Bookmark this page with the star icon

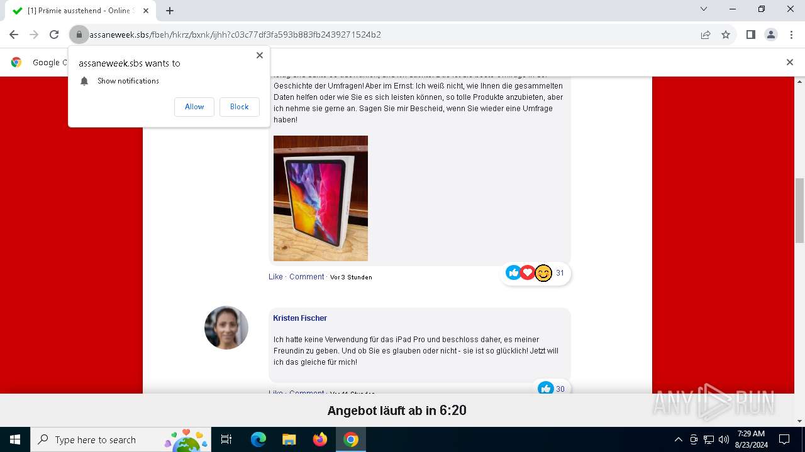click(x=726, y=35)
